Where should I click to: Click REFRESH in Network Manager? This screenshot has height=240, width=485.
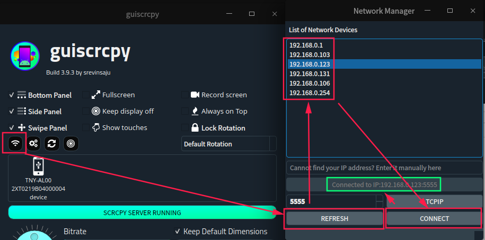click(334, 219)
